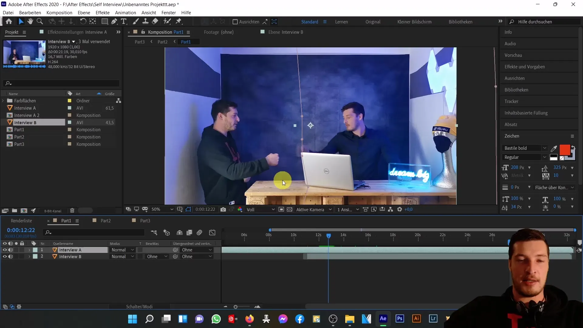Select the Hand tool
This screenshot has width=583, height=328.
(30, 22)
